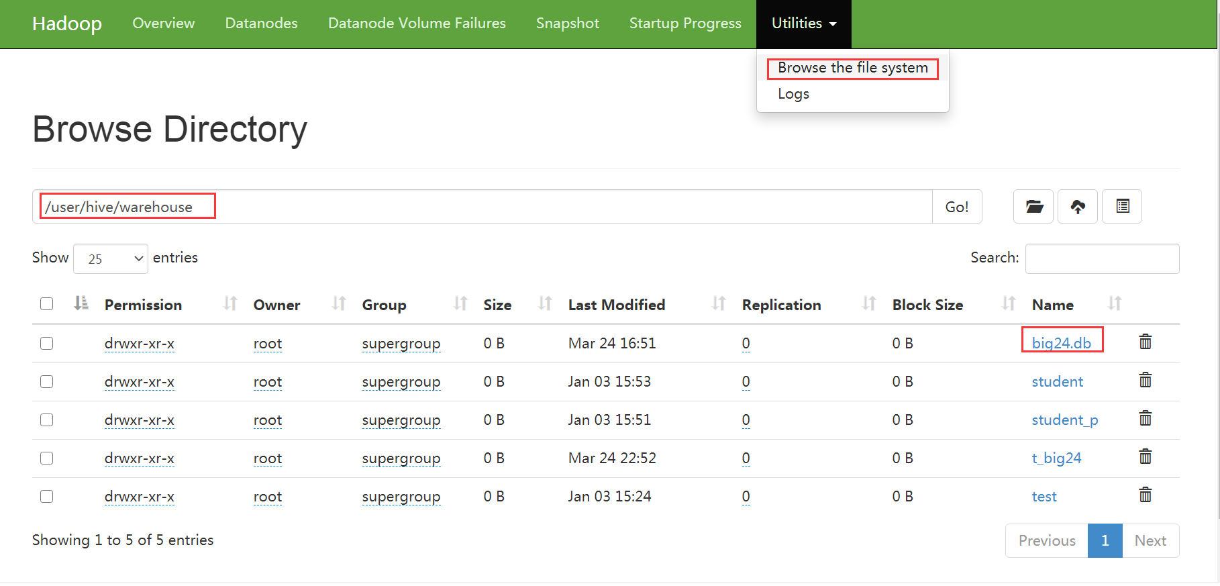Check the box for student row
Viewport: 1220px width, 586px height.
[46, 381]
